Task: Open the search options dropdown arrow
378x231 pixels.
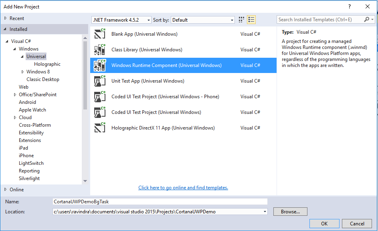Action: point(372,20)
